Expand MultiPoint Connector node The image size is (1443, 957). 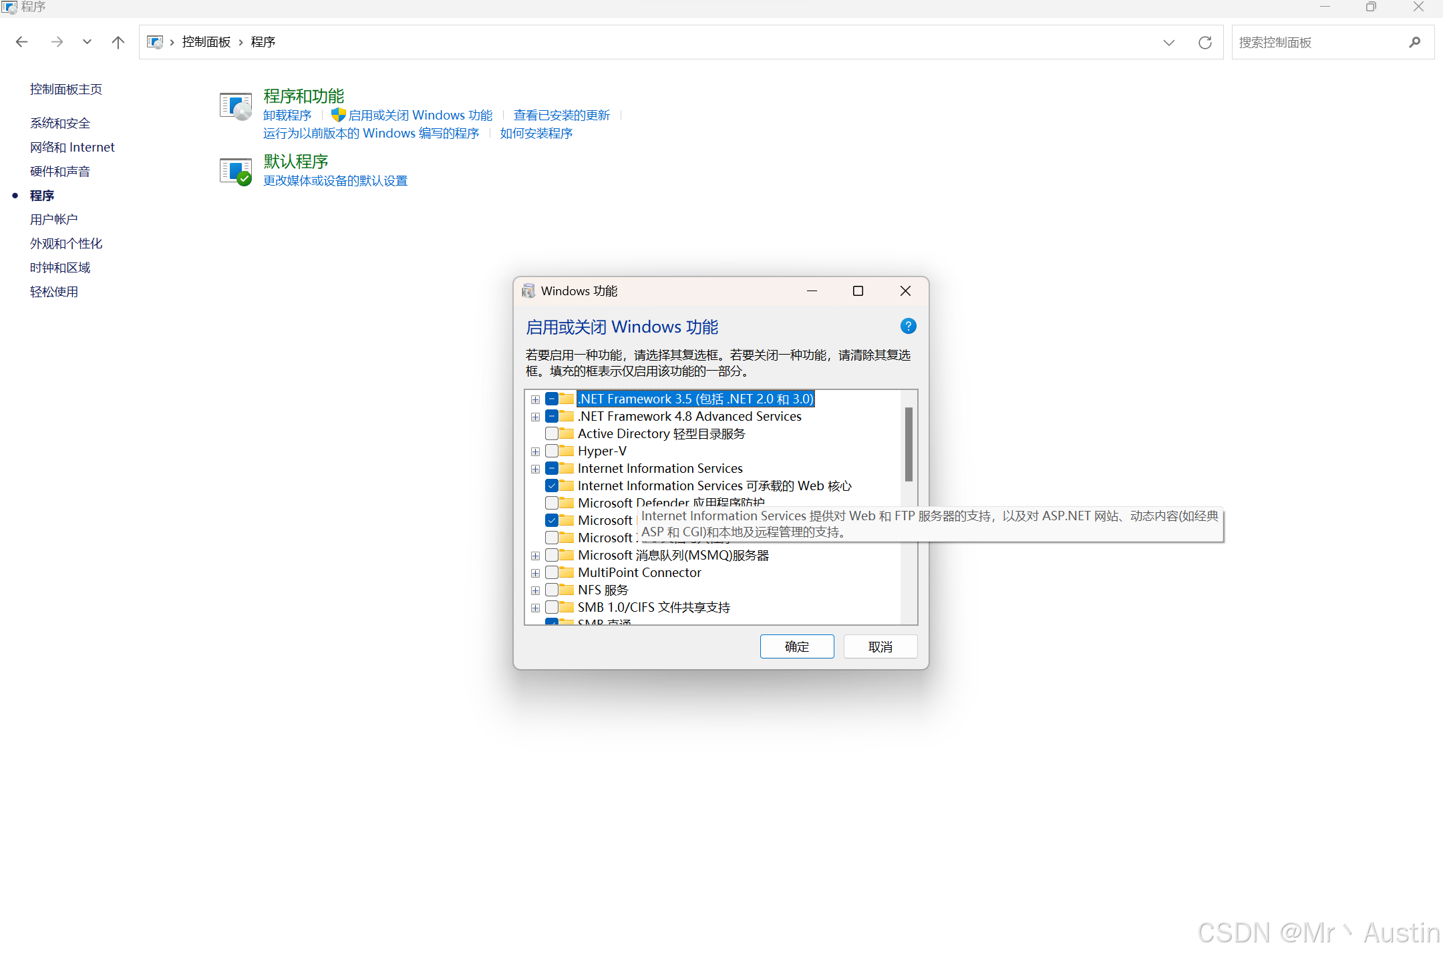tap(535, 573)
